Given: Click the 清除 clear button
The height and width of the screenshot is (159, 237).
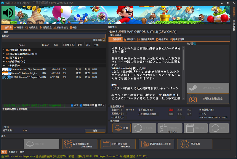Looking at the screenshot, I should tap(95, 131).
